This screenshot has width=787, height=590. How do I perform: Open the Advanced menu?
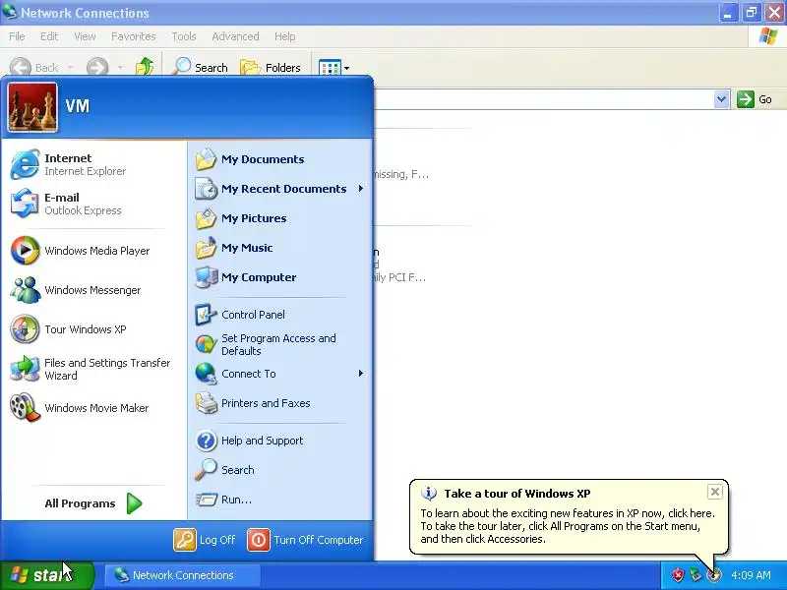[x=235, y=36]
